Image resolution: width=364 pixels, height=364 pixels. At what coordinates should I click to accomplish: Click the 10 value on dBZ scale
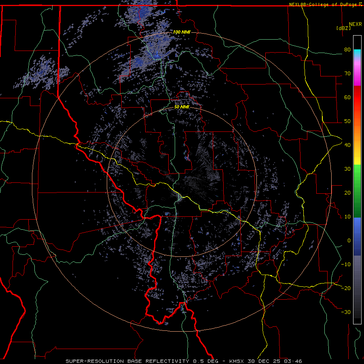(x=347, y=217)
